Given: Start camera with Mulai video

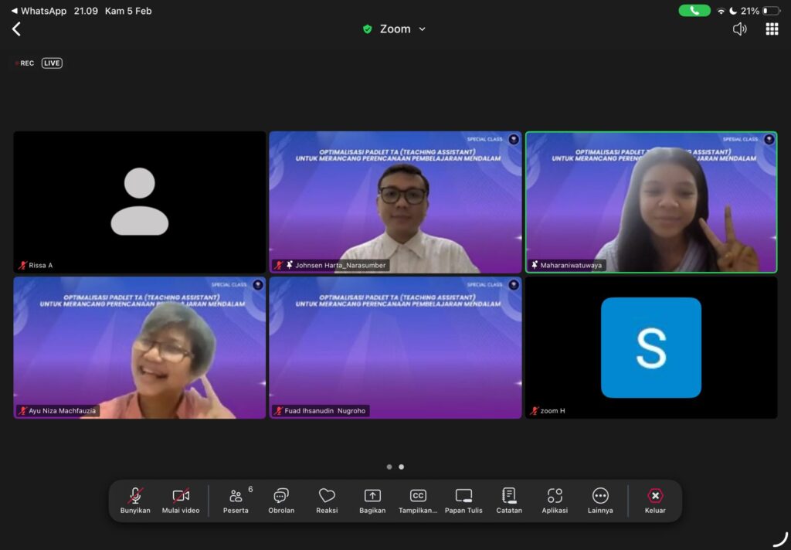Looking at the screenshot, I should [x=181, y=501].
